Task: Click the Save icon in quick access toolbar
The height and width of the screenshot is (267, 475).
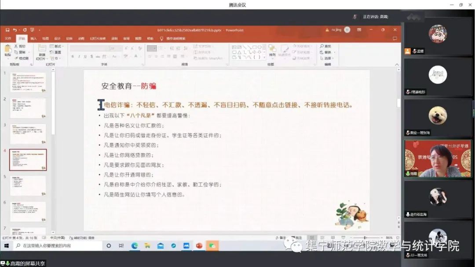Action: (7, 30)
